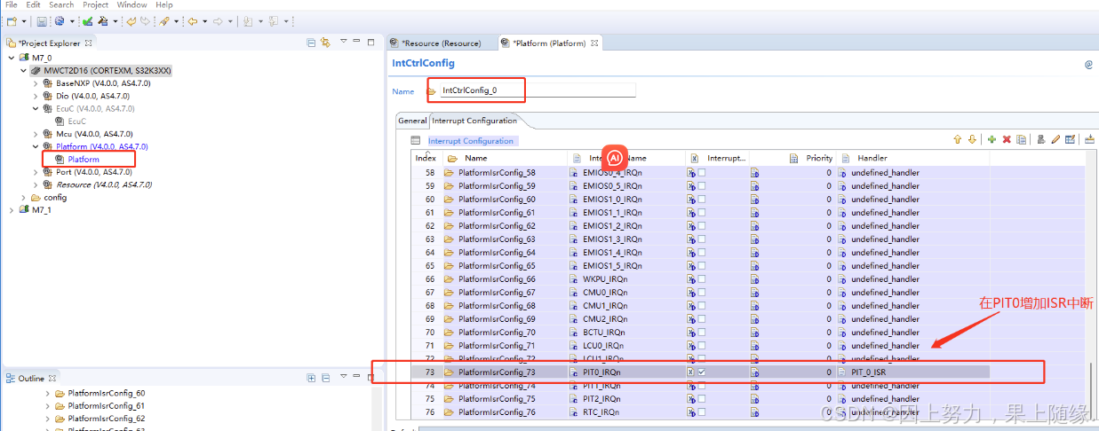
Task: Select Platform configuration under Platform module
Action: pyautogui.click(x=84, y=160)
